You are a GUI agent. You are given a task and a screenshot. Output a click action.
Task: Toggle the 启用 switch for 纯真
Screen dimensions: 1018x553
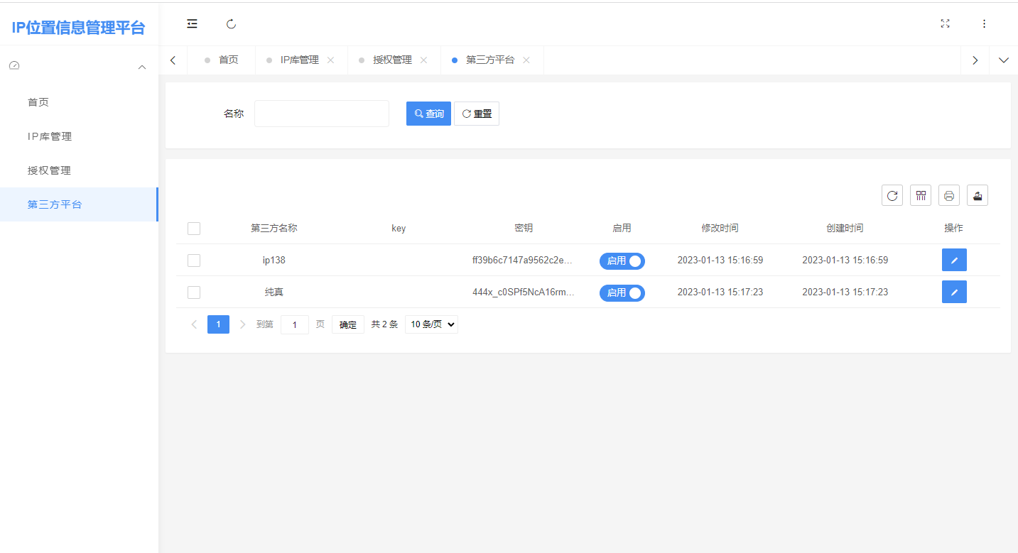[622, 292]
